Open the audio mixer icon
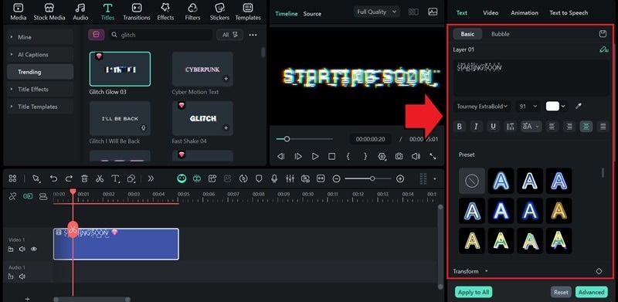Screen dimensions: 618x302 (x=290, y=178)
